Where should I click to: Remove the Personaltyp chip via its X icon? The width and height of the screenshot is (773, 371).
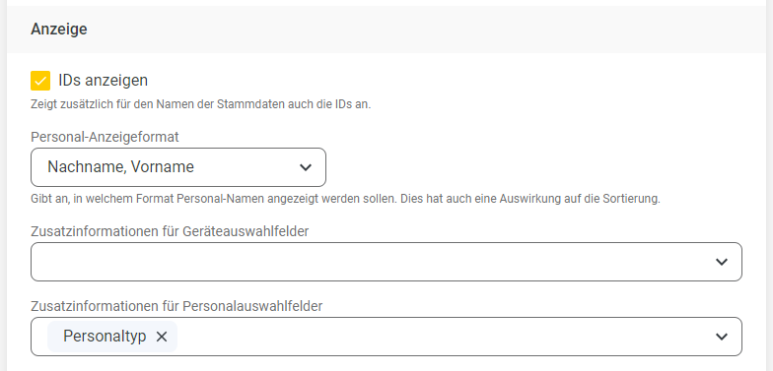[162, 337]
